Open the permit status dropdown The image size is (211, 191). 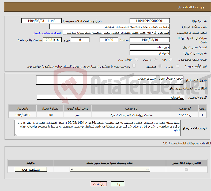coord(110,169)
